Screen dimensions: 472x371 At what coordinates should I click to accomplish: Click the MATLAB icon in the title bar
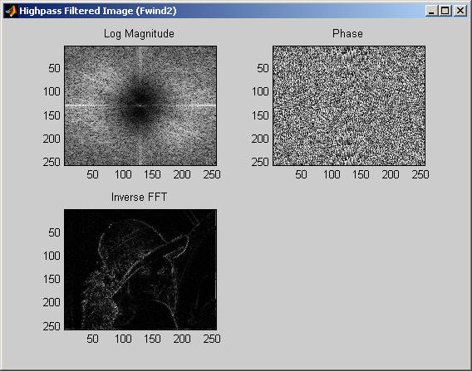11,11
